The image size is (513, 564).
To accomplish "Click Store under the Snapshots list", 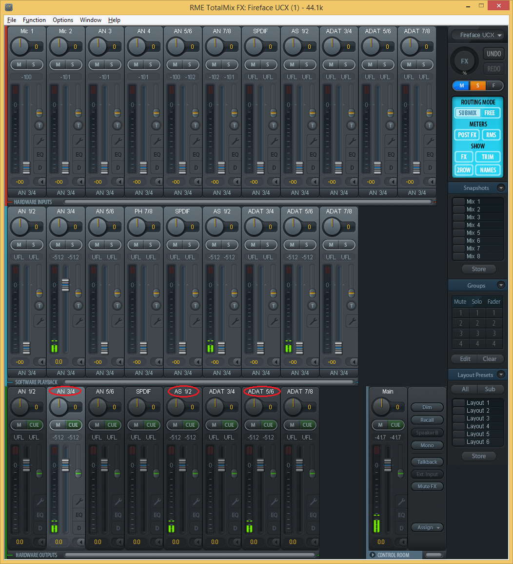I will pyautogui.click(x=478, y=269).
